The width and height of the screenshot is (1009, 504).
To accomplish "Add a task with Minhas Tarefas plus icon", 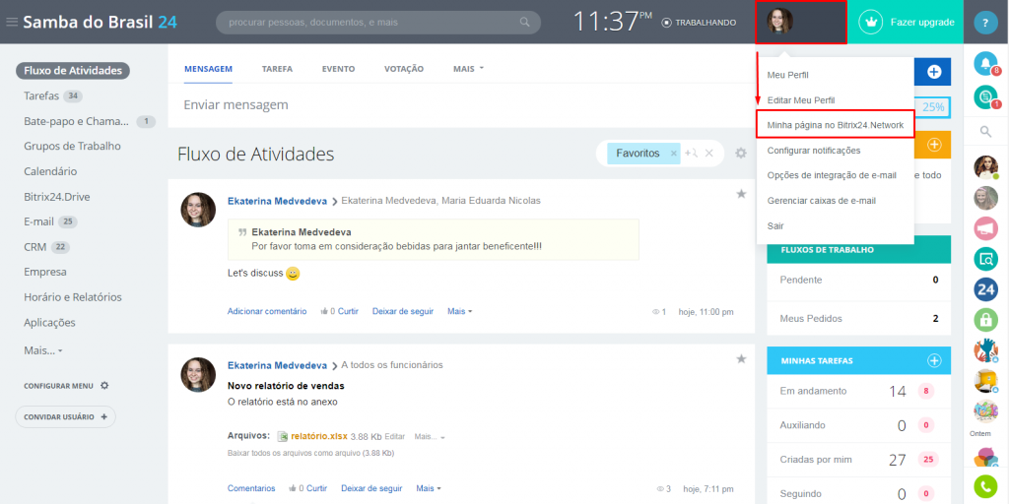I will [934, 360].
